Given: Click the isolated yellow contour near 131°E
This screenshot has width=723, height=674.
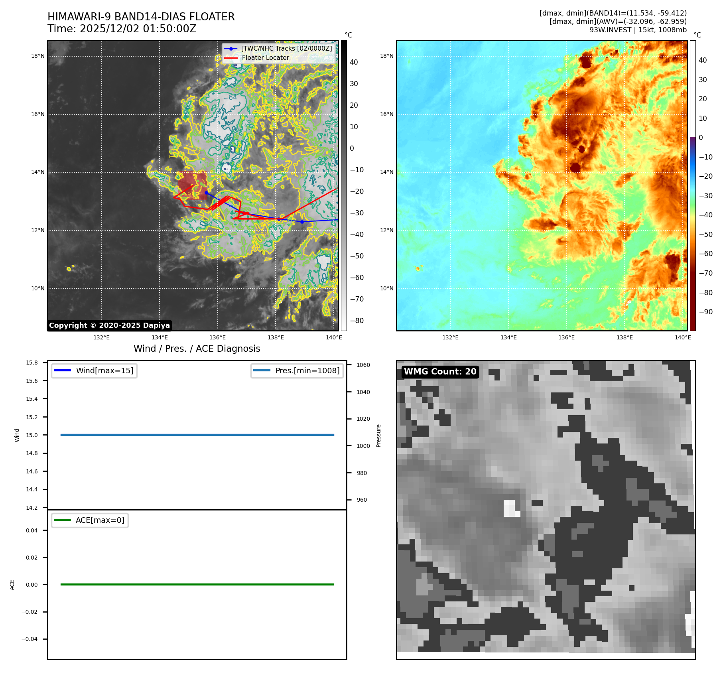Looking at the screenshot, I should [69, 269].
